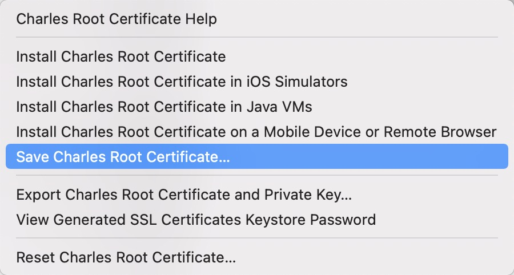Open Charles Root Certificate Help
Viewport: 514px width, 275px height.
[x=117, y=19]
